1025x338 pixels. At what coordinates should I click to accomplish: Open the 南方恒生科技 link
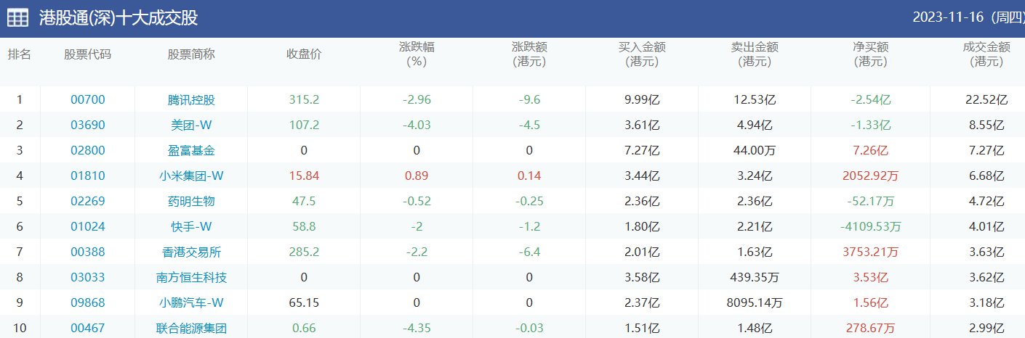coord(191,277)
